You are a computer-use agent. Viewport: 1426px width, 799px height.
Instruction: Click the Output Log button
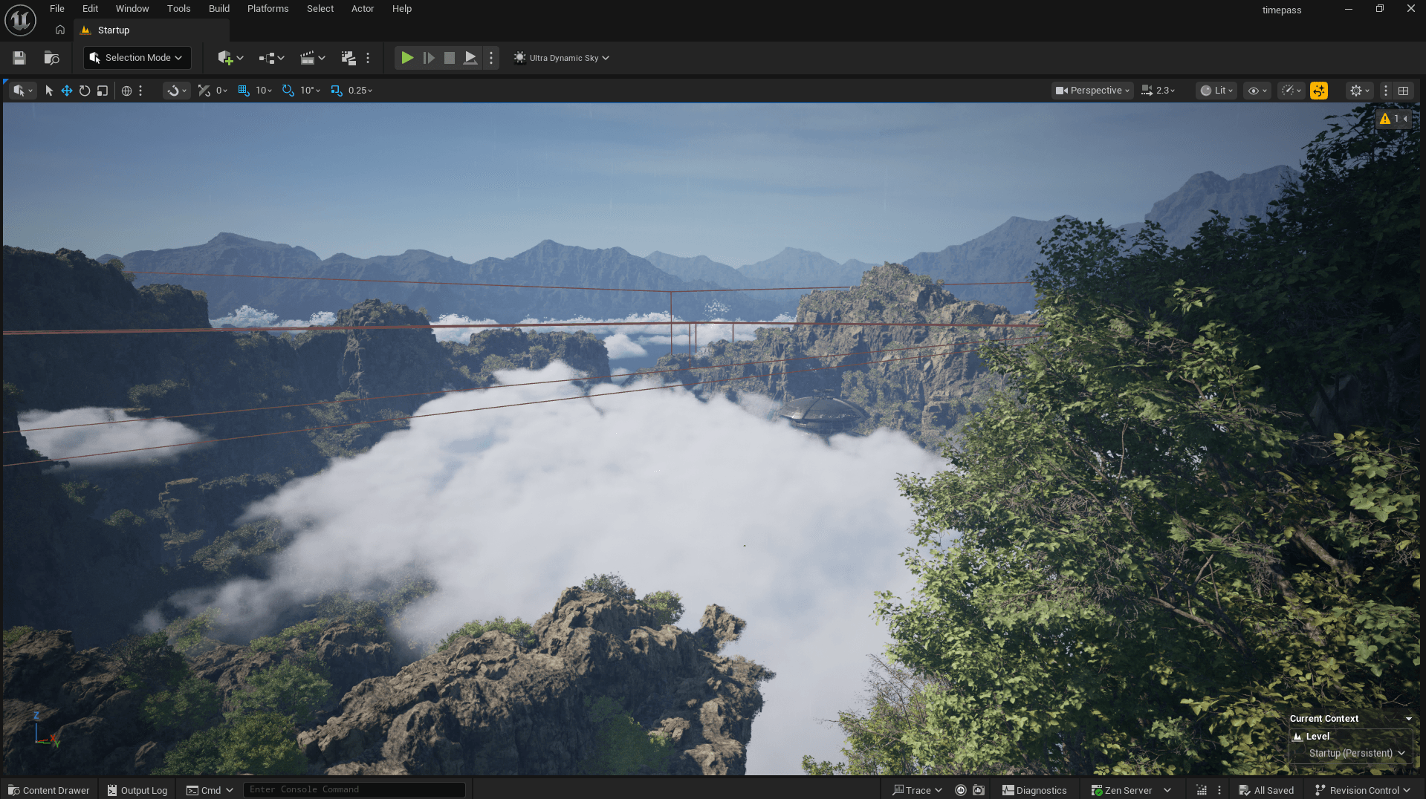(x=137, y=790)
